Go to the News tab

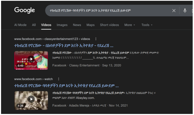tap(77, 25)
